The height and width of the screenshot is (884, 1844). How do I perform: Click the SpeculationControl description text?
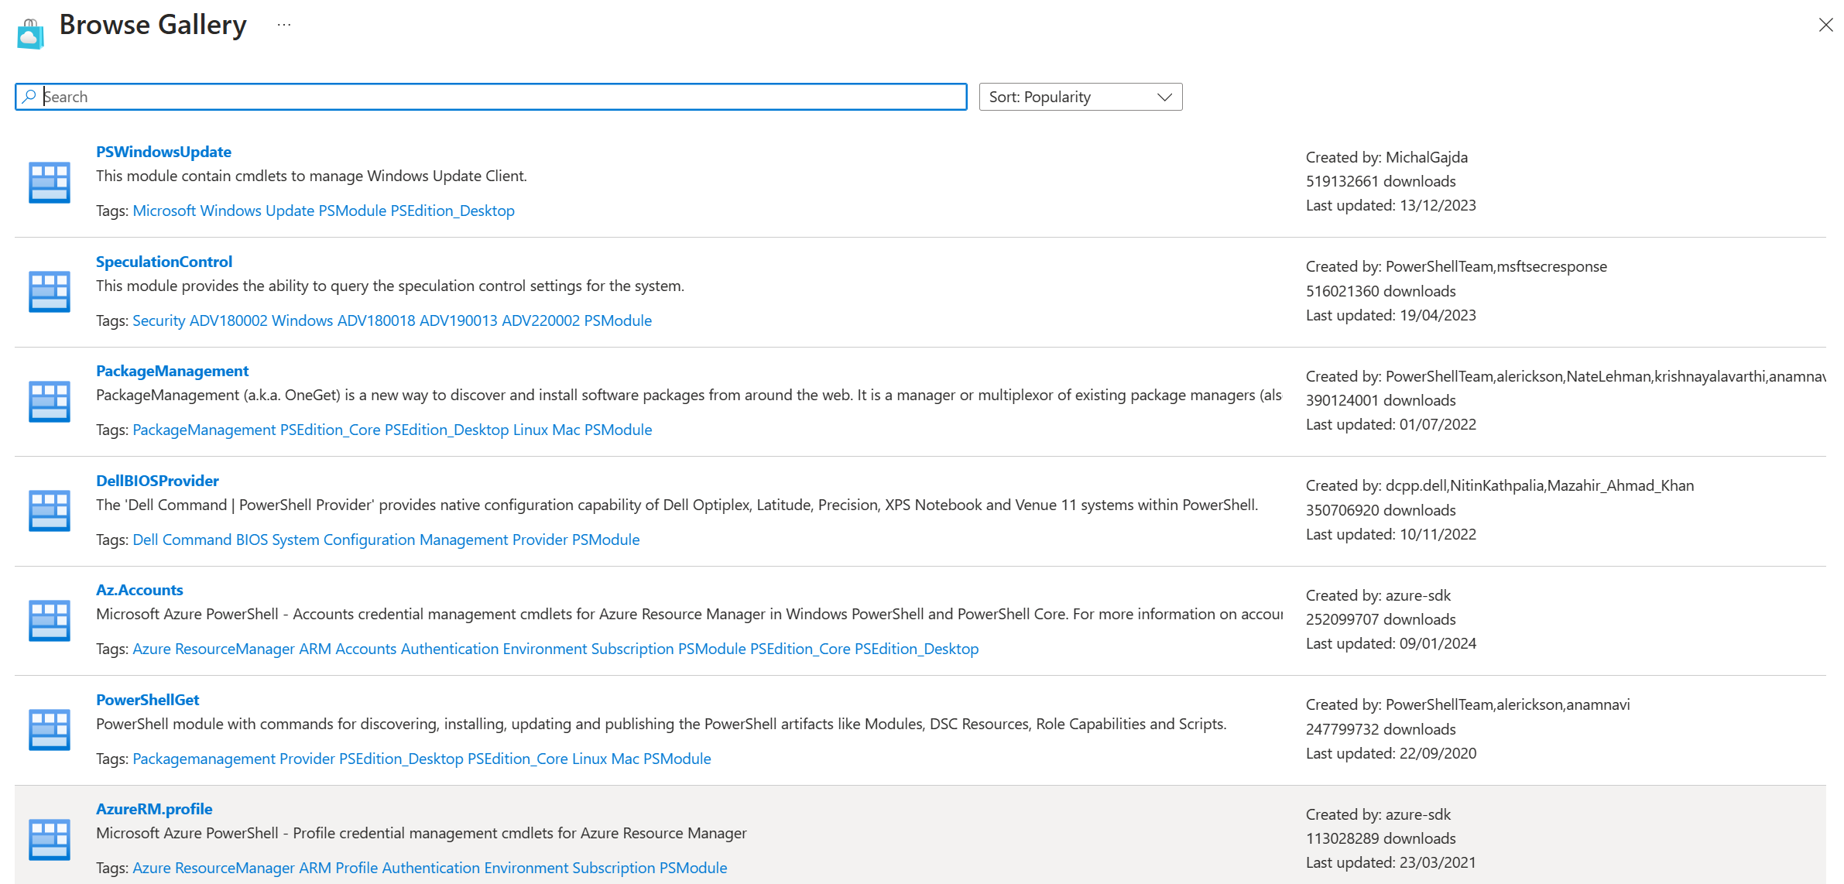click(390, 286)
